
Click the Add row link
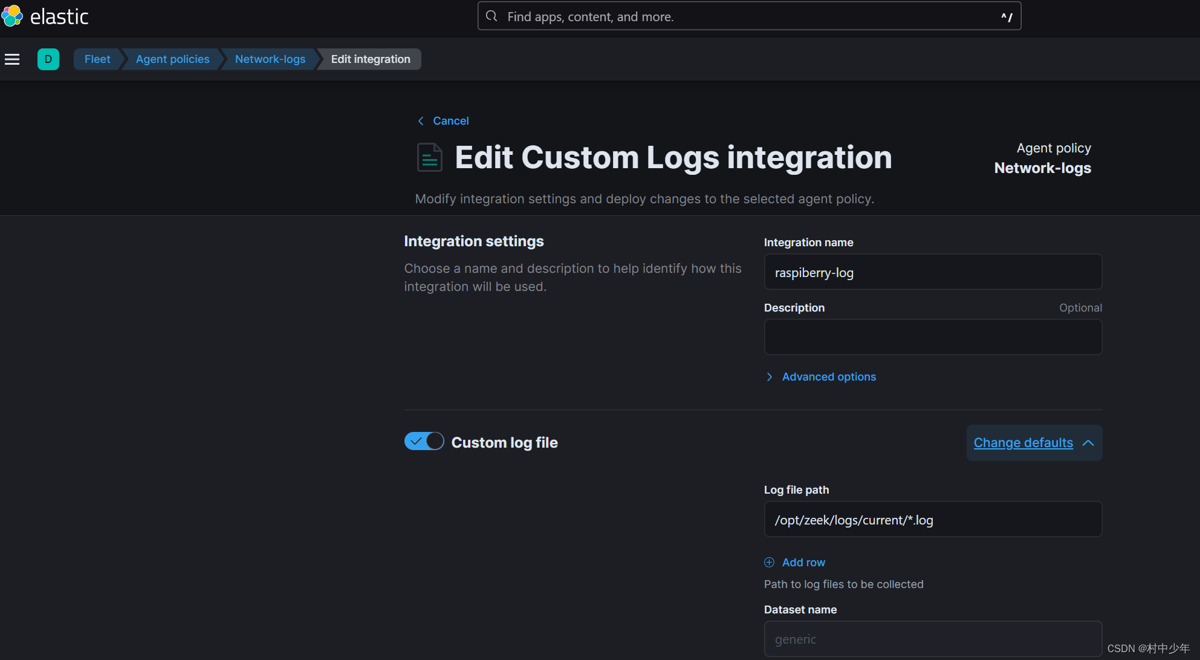point(803,563)
